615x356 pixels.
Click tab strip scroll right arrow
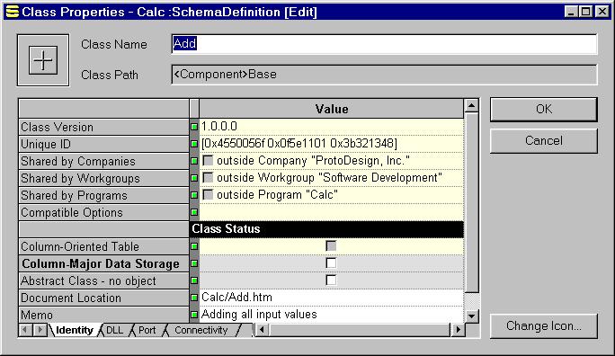pyautogui.click(x=40, y=330)
